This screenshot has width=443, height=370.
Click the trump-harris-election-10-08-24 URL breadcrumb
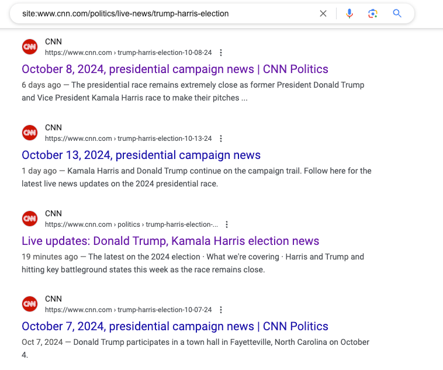(164, 53)
